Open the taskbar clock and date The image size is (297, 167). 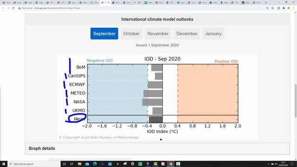(x=284, y=164)
